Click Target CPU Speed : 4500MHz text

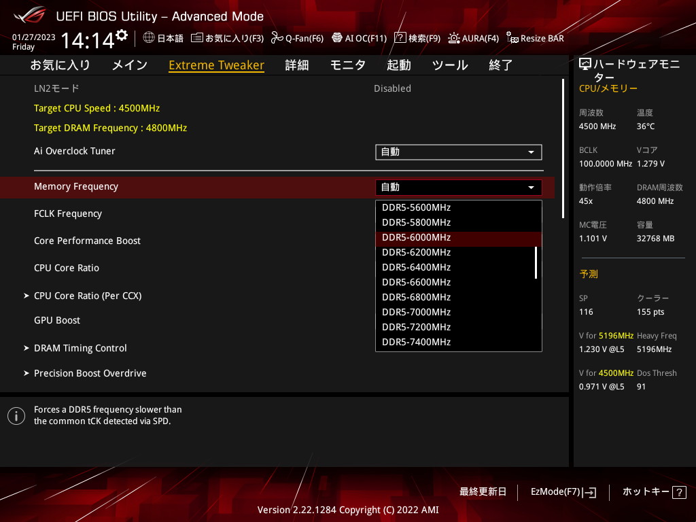pos(97,108)
